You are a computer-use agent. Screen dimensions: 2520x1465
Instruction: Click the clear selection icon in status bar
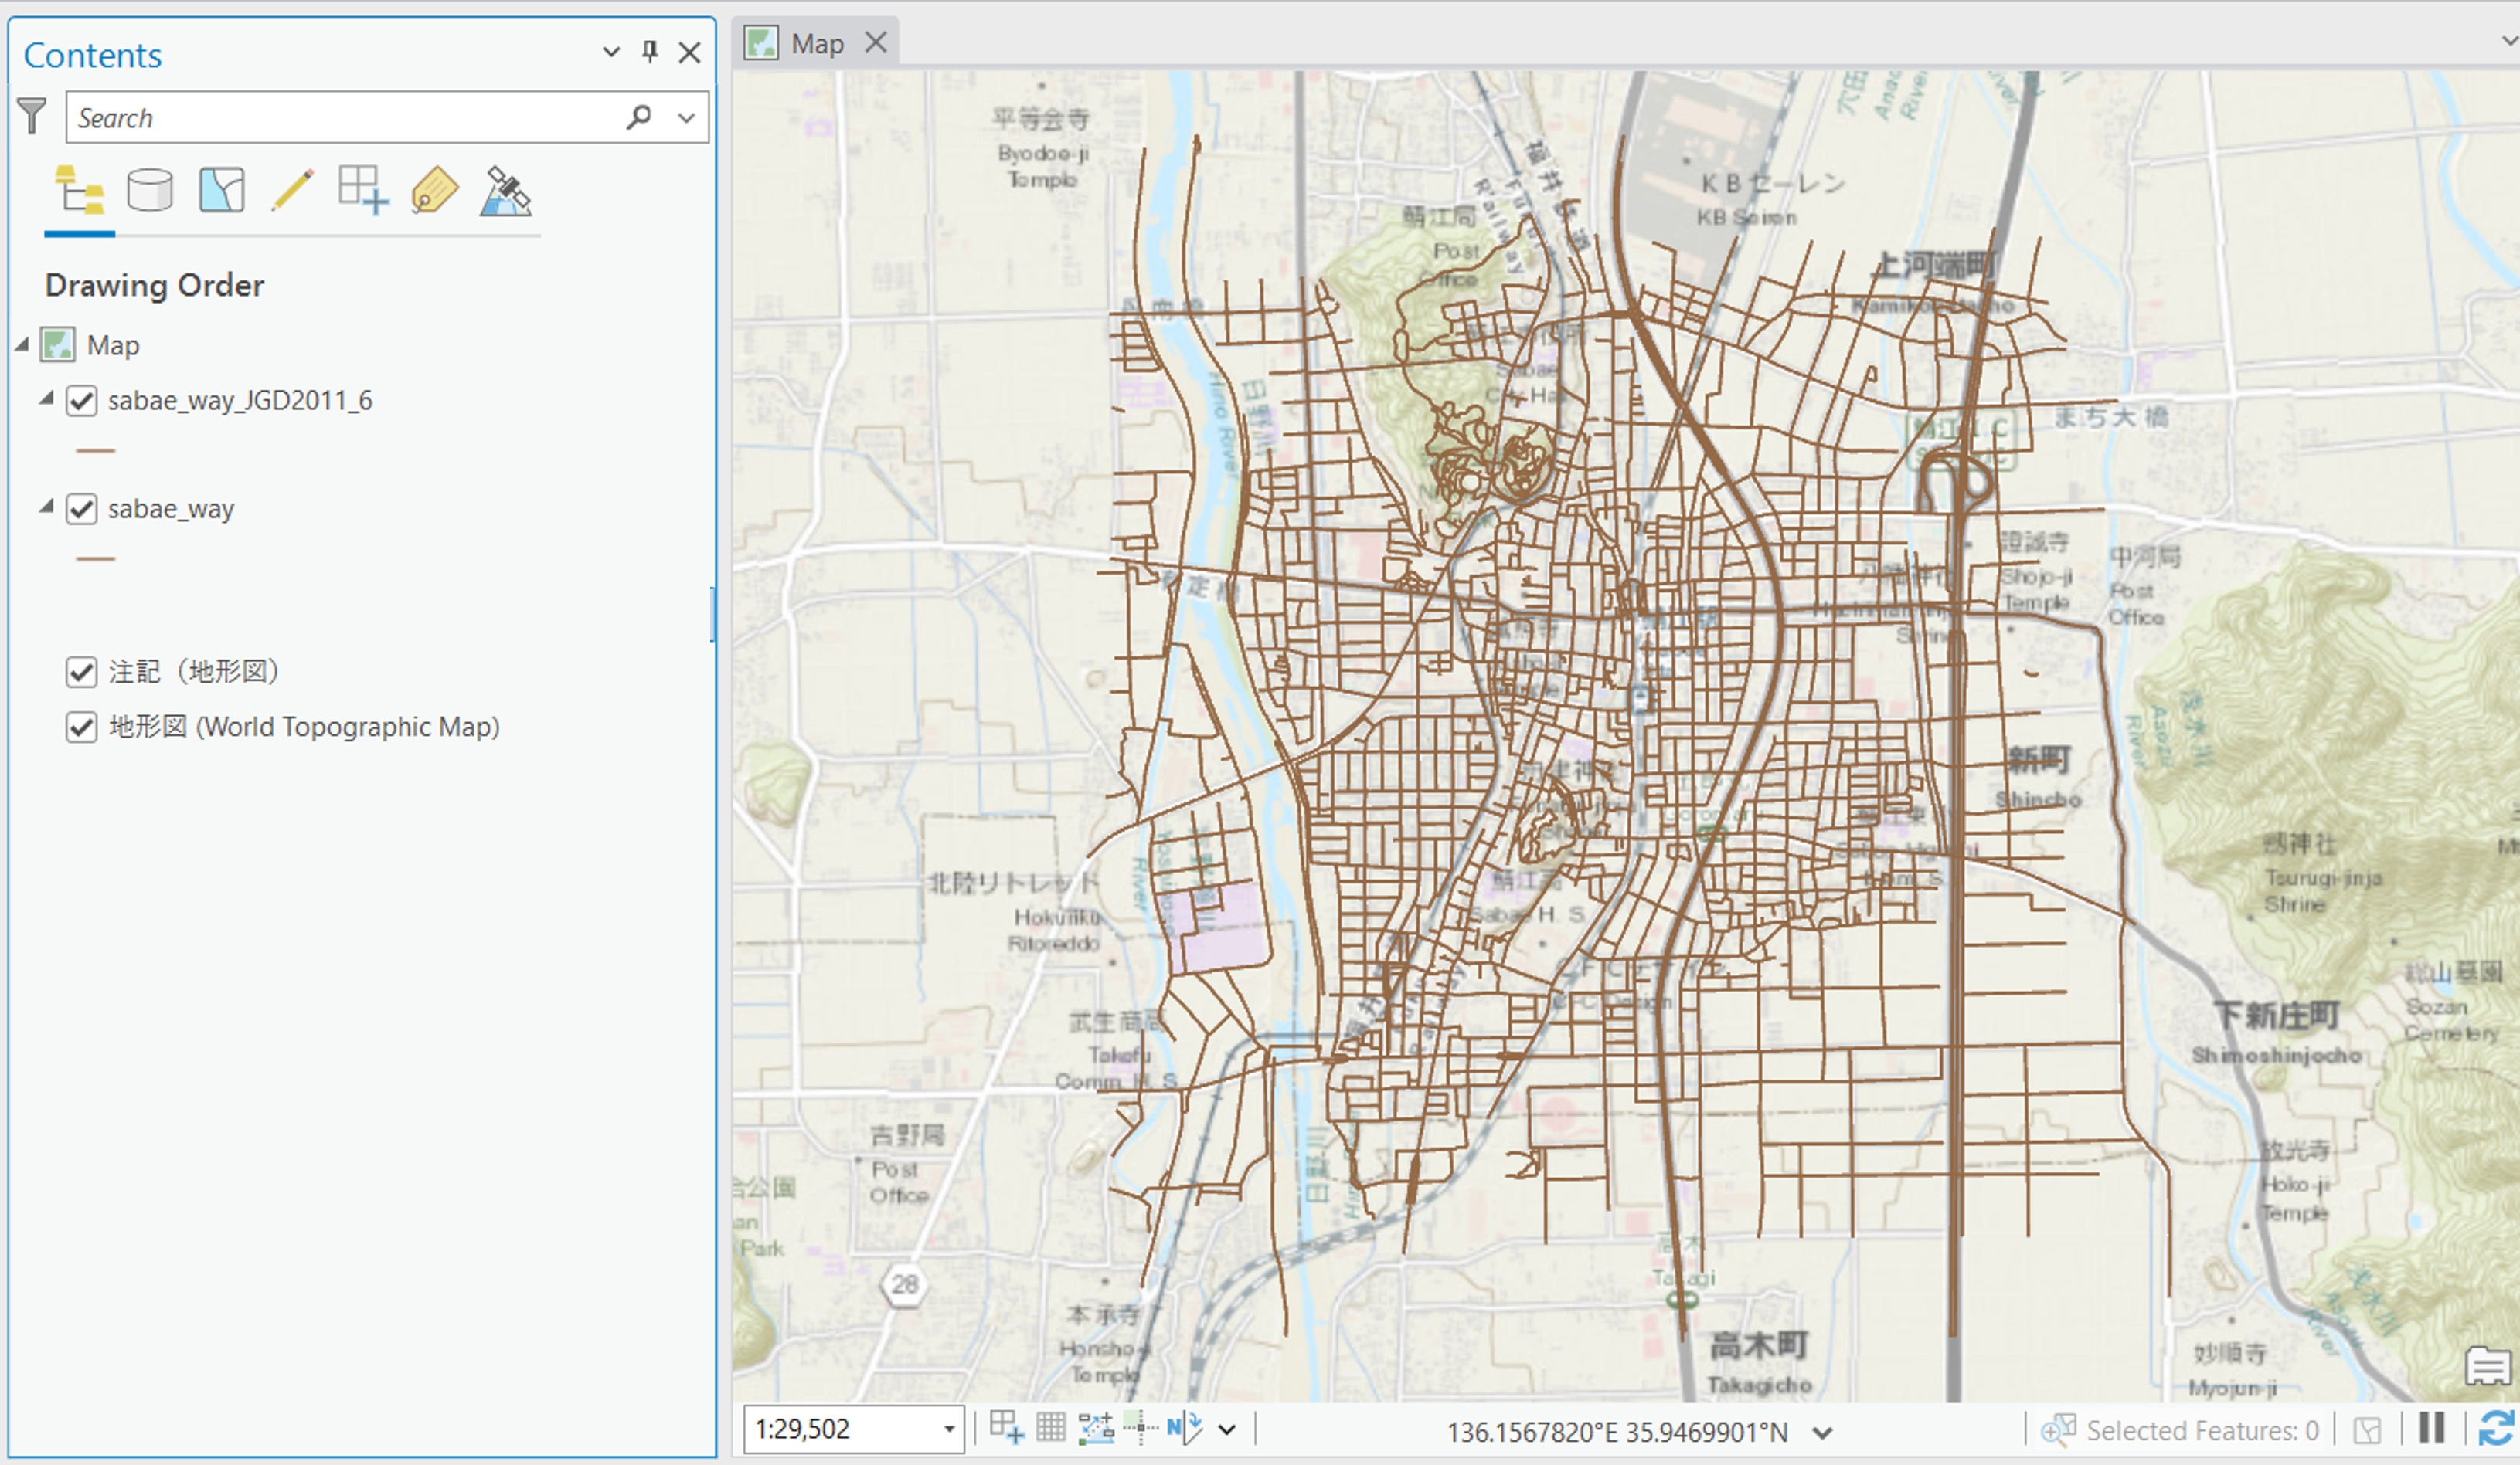[2367, 1430]
